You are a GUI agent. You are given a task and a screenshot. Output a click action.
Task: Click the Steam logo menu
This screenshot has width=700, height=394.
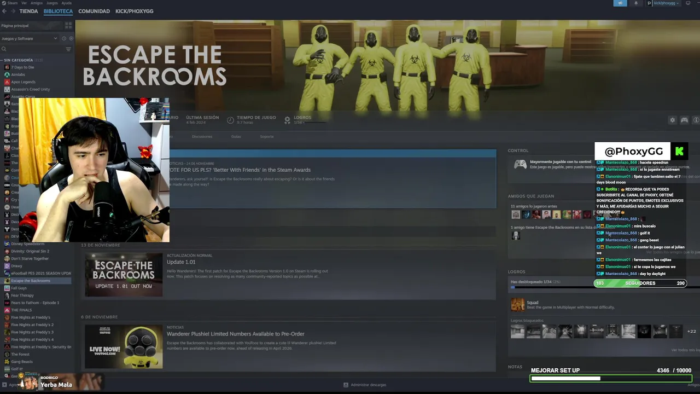click(x=9, y=3)
